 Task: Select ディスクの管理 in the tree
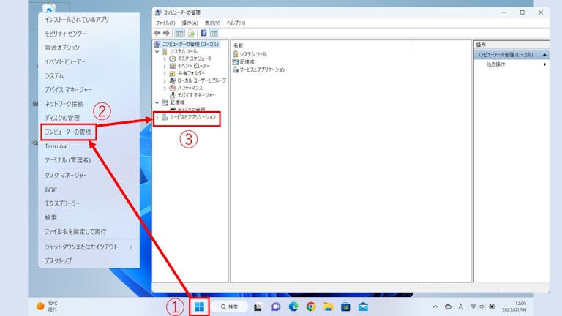tap(192, 110)
